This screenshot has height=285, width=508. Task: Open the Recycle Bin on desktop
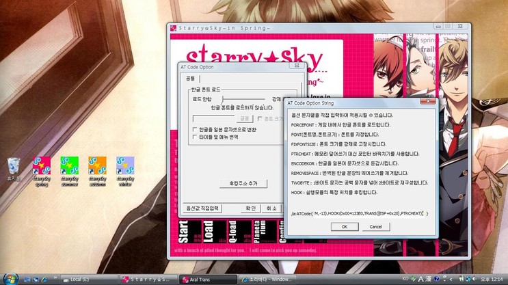(14, 166)
